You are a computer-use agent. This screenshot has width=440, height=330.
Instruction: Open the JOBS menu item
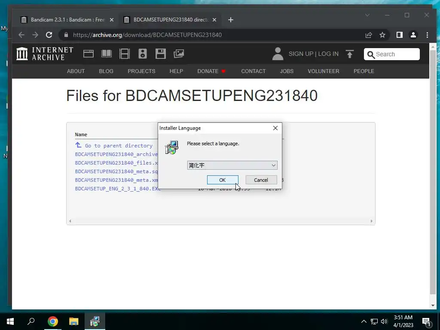(x=287, y=71)
